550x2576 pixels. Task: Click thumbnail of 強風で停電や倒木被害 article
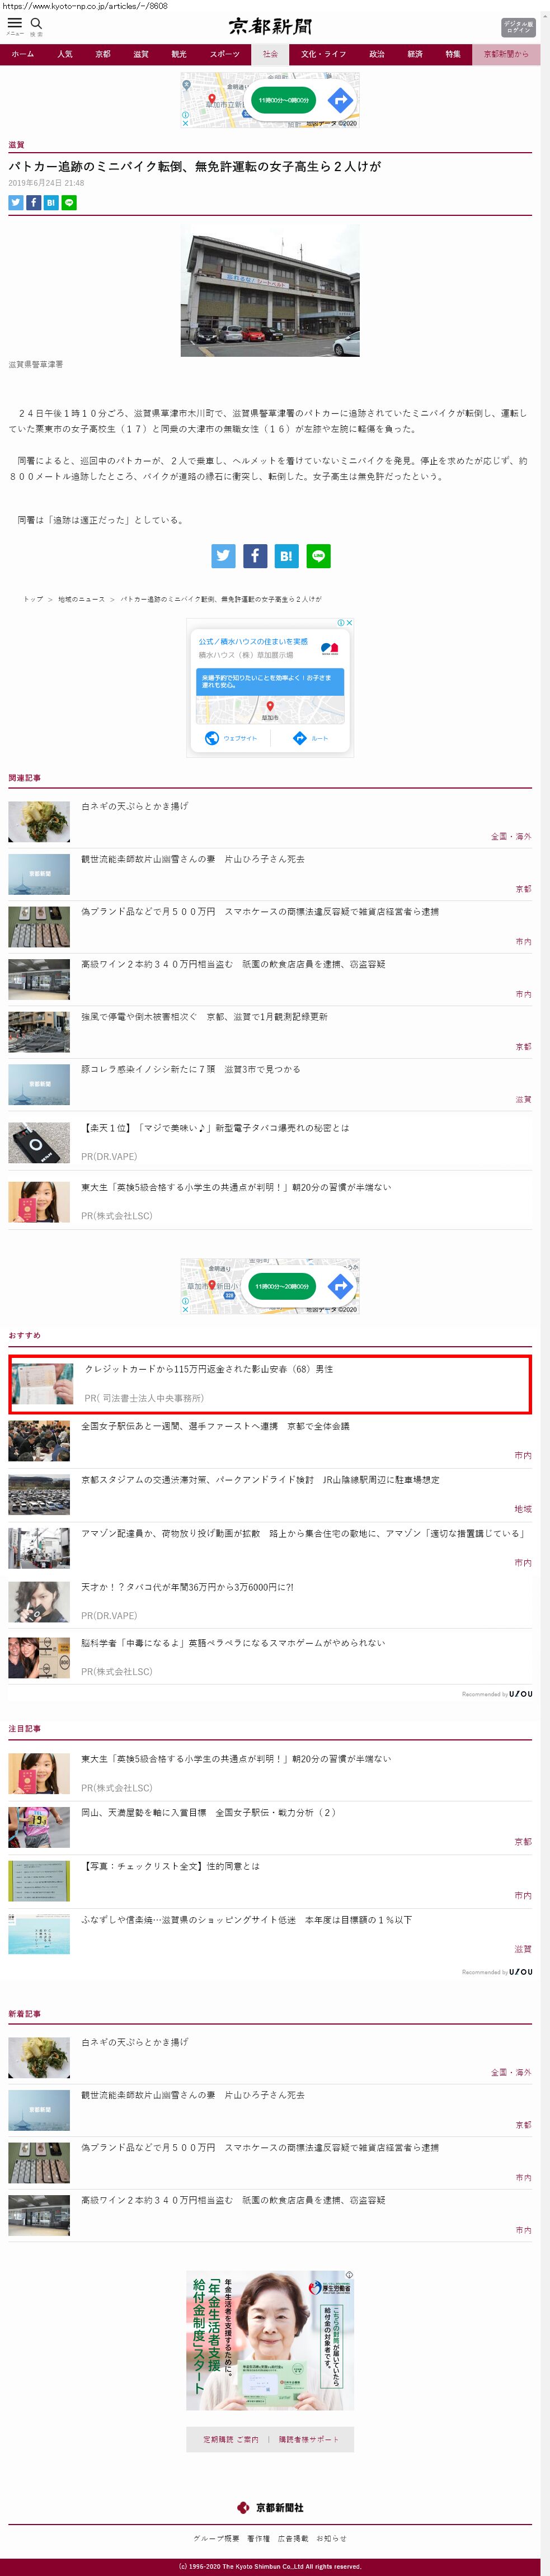[x=39, y=1032]
